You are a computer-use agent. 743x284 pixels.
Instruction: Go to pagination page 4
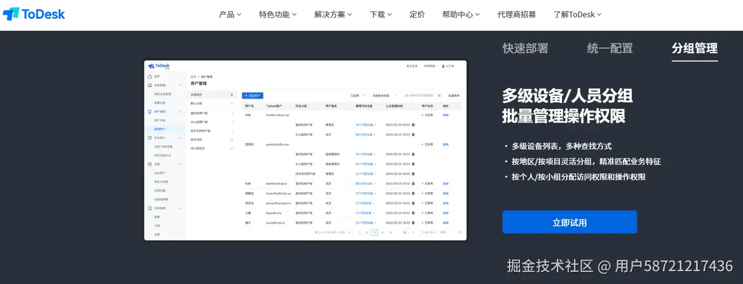383,232
